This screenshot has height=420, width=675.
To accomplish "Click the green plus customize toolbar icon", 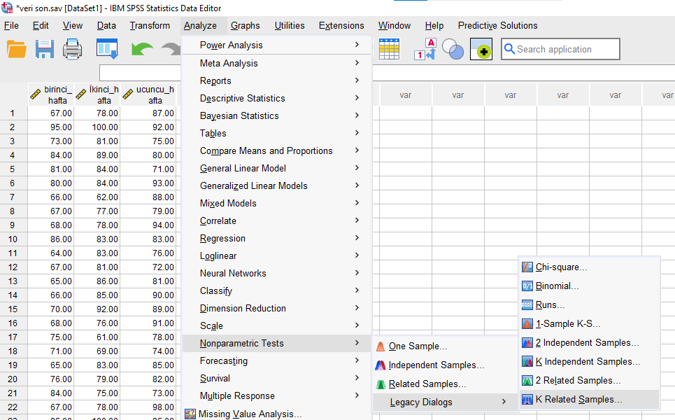I will point(481,49).
